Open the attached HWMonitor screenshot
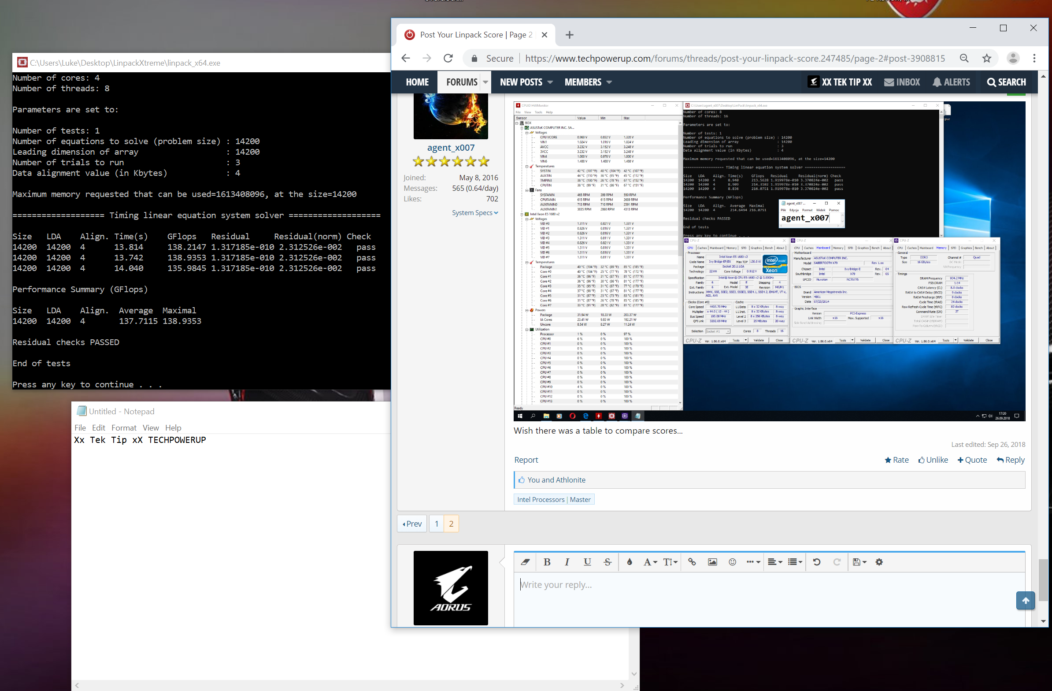 (x=769, y=261)
